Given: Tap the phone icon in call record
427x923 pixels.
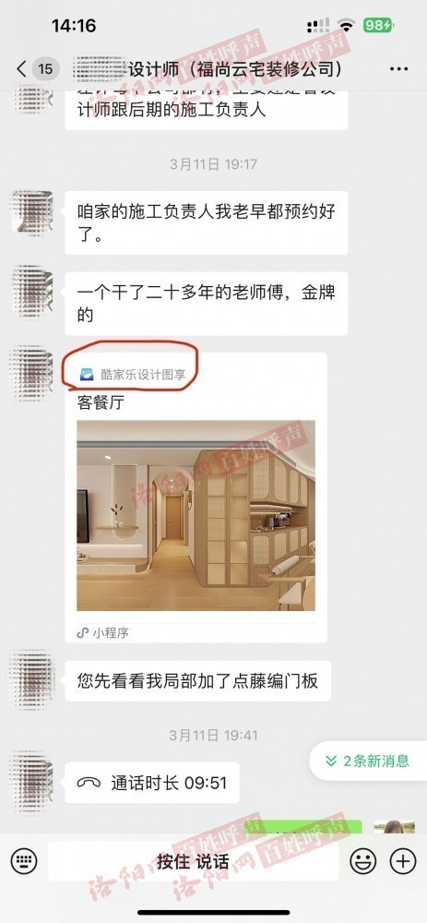Looking at the screenshot, I should tap(89, 783).
